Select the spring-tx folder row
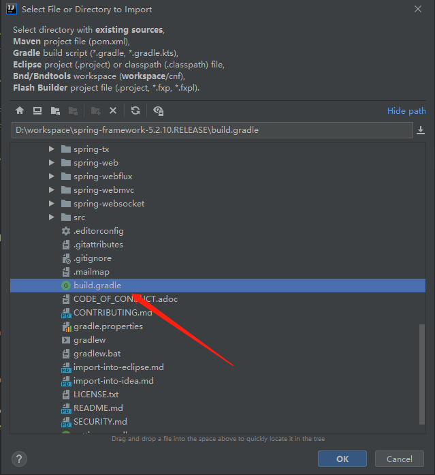435x475 pixels. (x=218, y=149)
